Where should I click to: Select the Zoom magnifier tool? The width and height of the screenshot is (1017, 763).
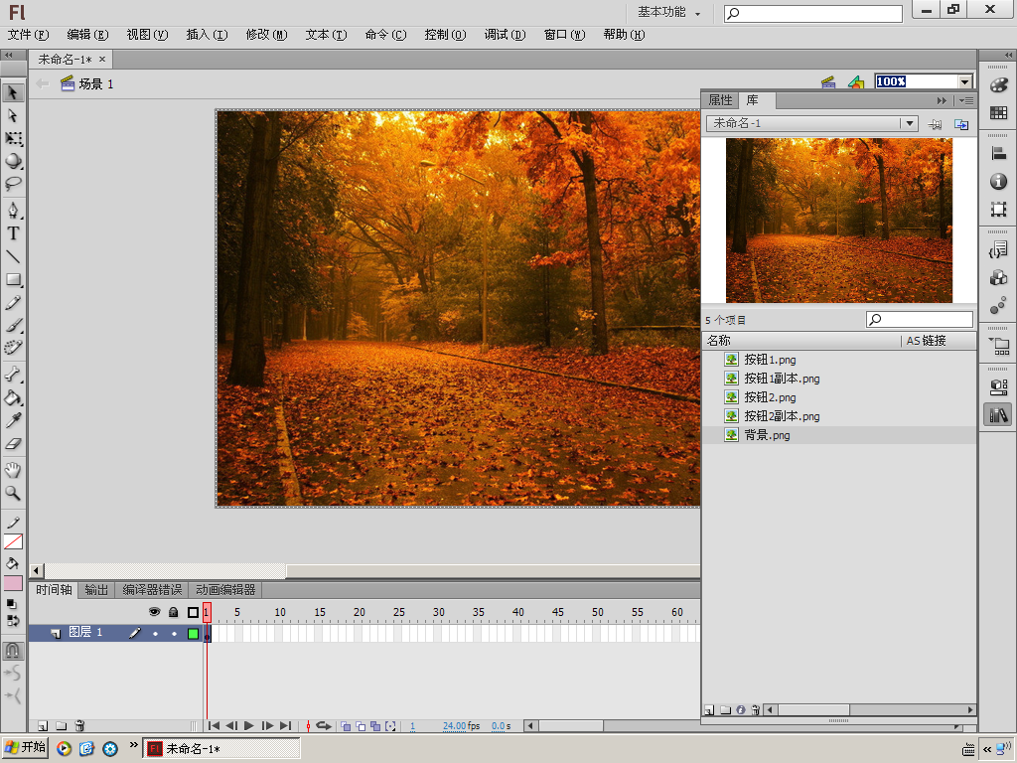pyautogui.click(x=12, y=493)
